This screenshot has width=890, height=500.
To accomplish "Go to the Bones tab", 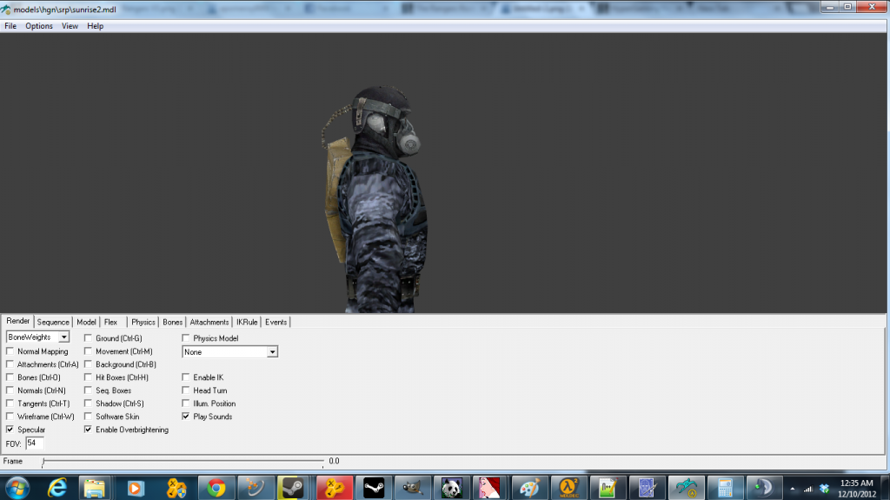I will pos(173,322).
